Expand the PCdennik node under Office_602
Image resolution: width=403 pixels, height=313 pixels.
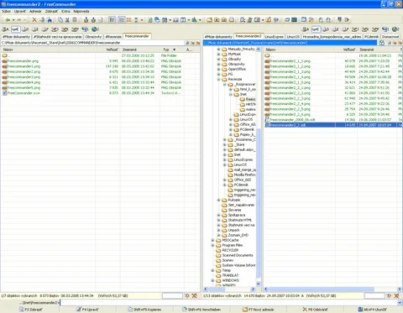tap(224, 185)
